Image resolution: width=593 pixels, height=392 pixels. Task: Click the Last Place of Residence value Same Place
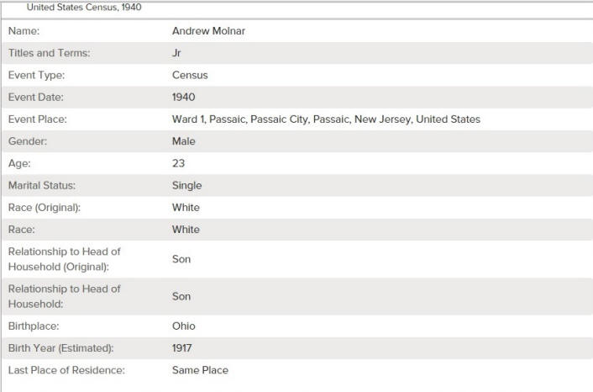(x=200, y=370)
